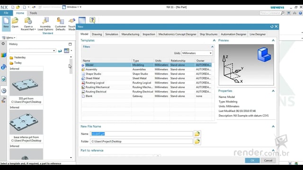Expand the Yesterday history folder
This screenshot has height=170, width=303.
(x=18, y=58)
